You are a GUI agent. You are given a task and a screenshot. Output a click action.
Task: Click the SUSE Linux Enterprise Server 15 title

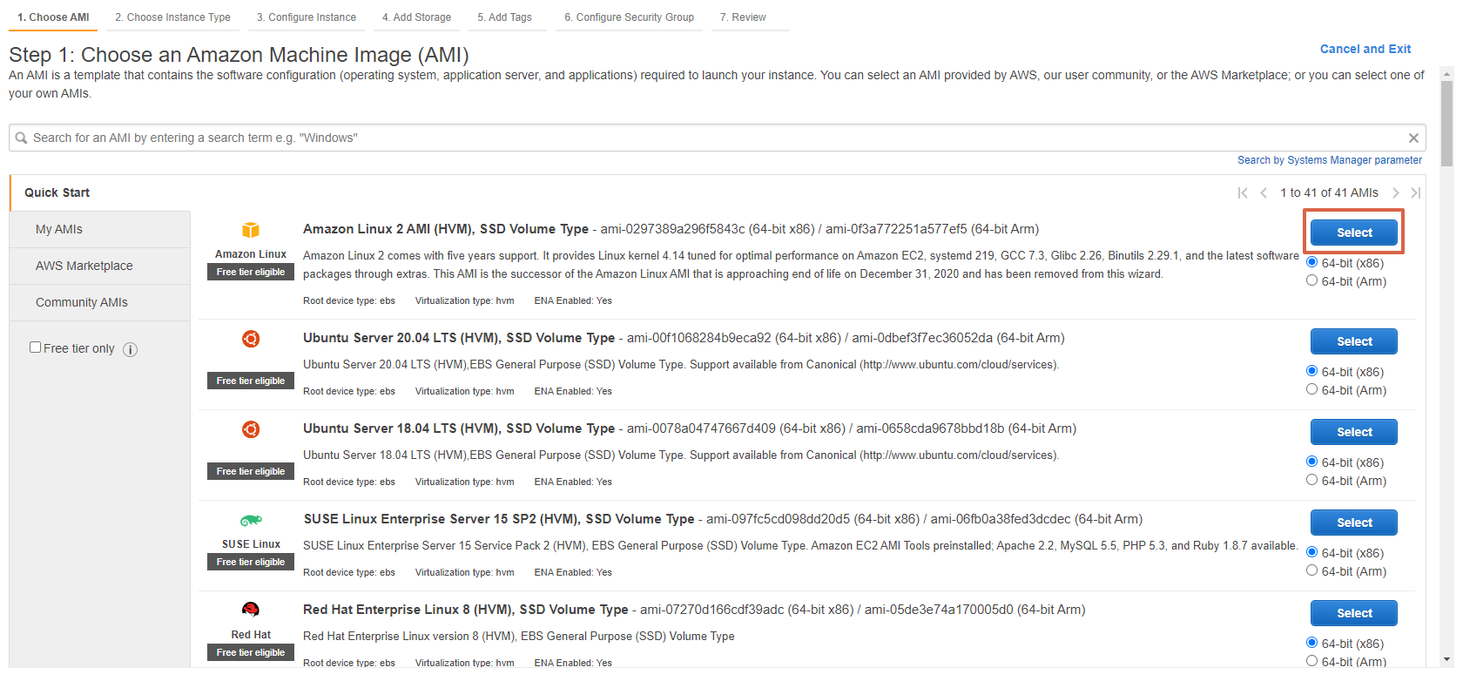pyautogui.click(x=499, y=519)
